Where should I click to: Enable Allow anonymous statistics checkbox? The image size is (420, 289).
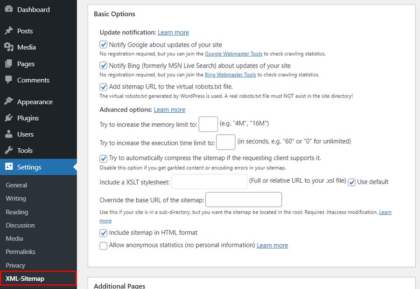[x=104, y=245]
